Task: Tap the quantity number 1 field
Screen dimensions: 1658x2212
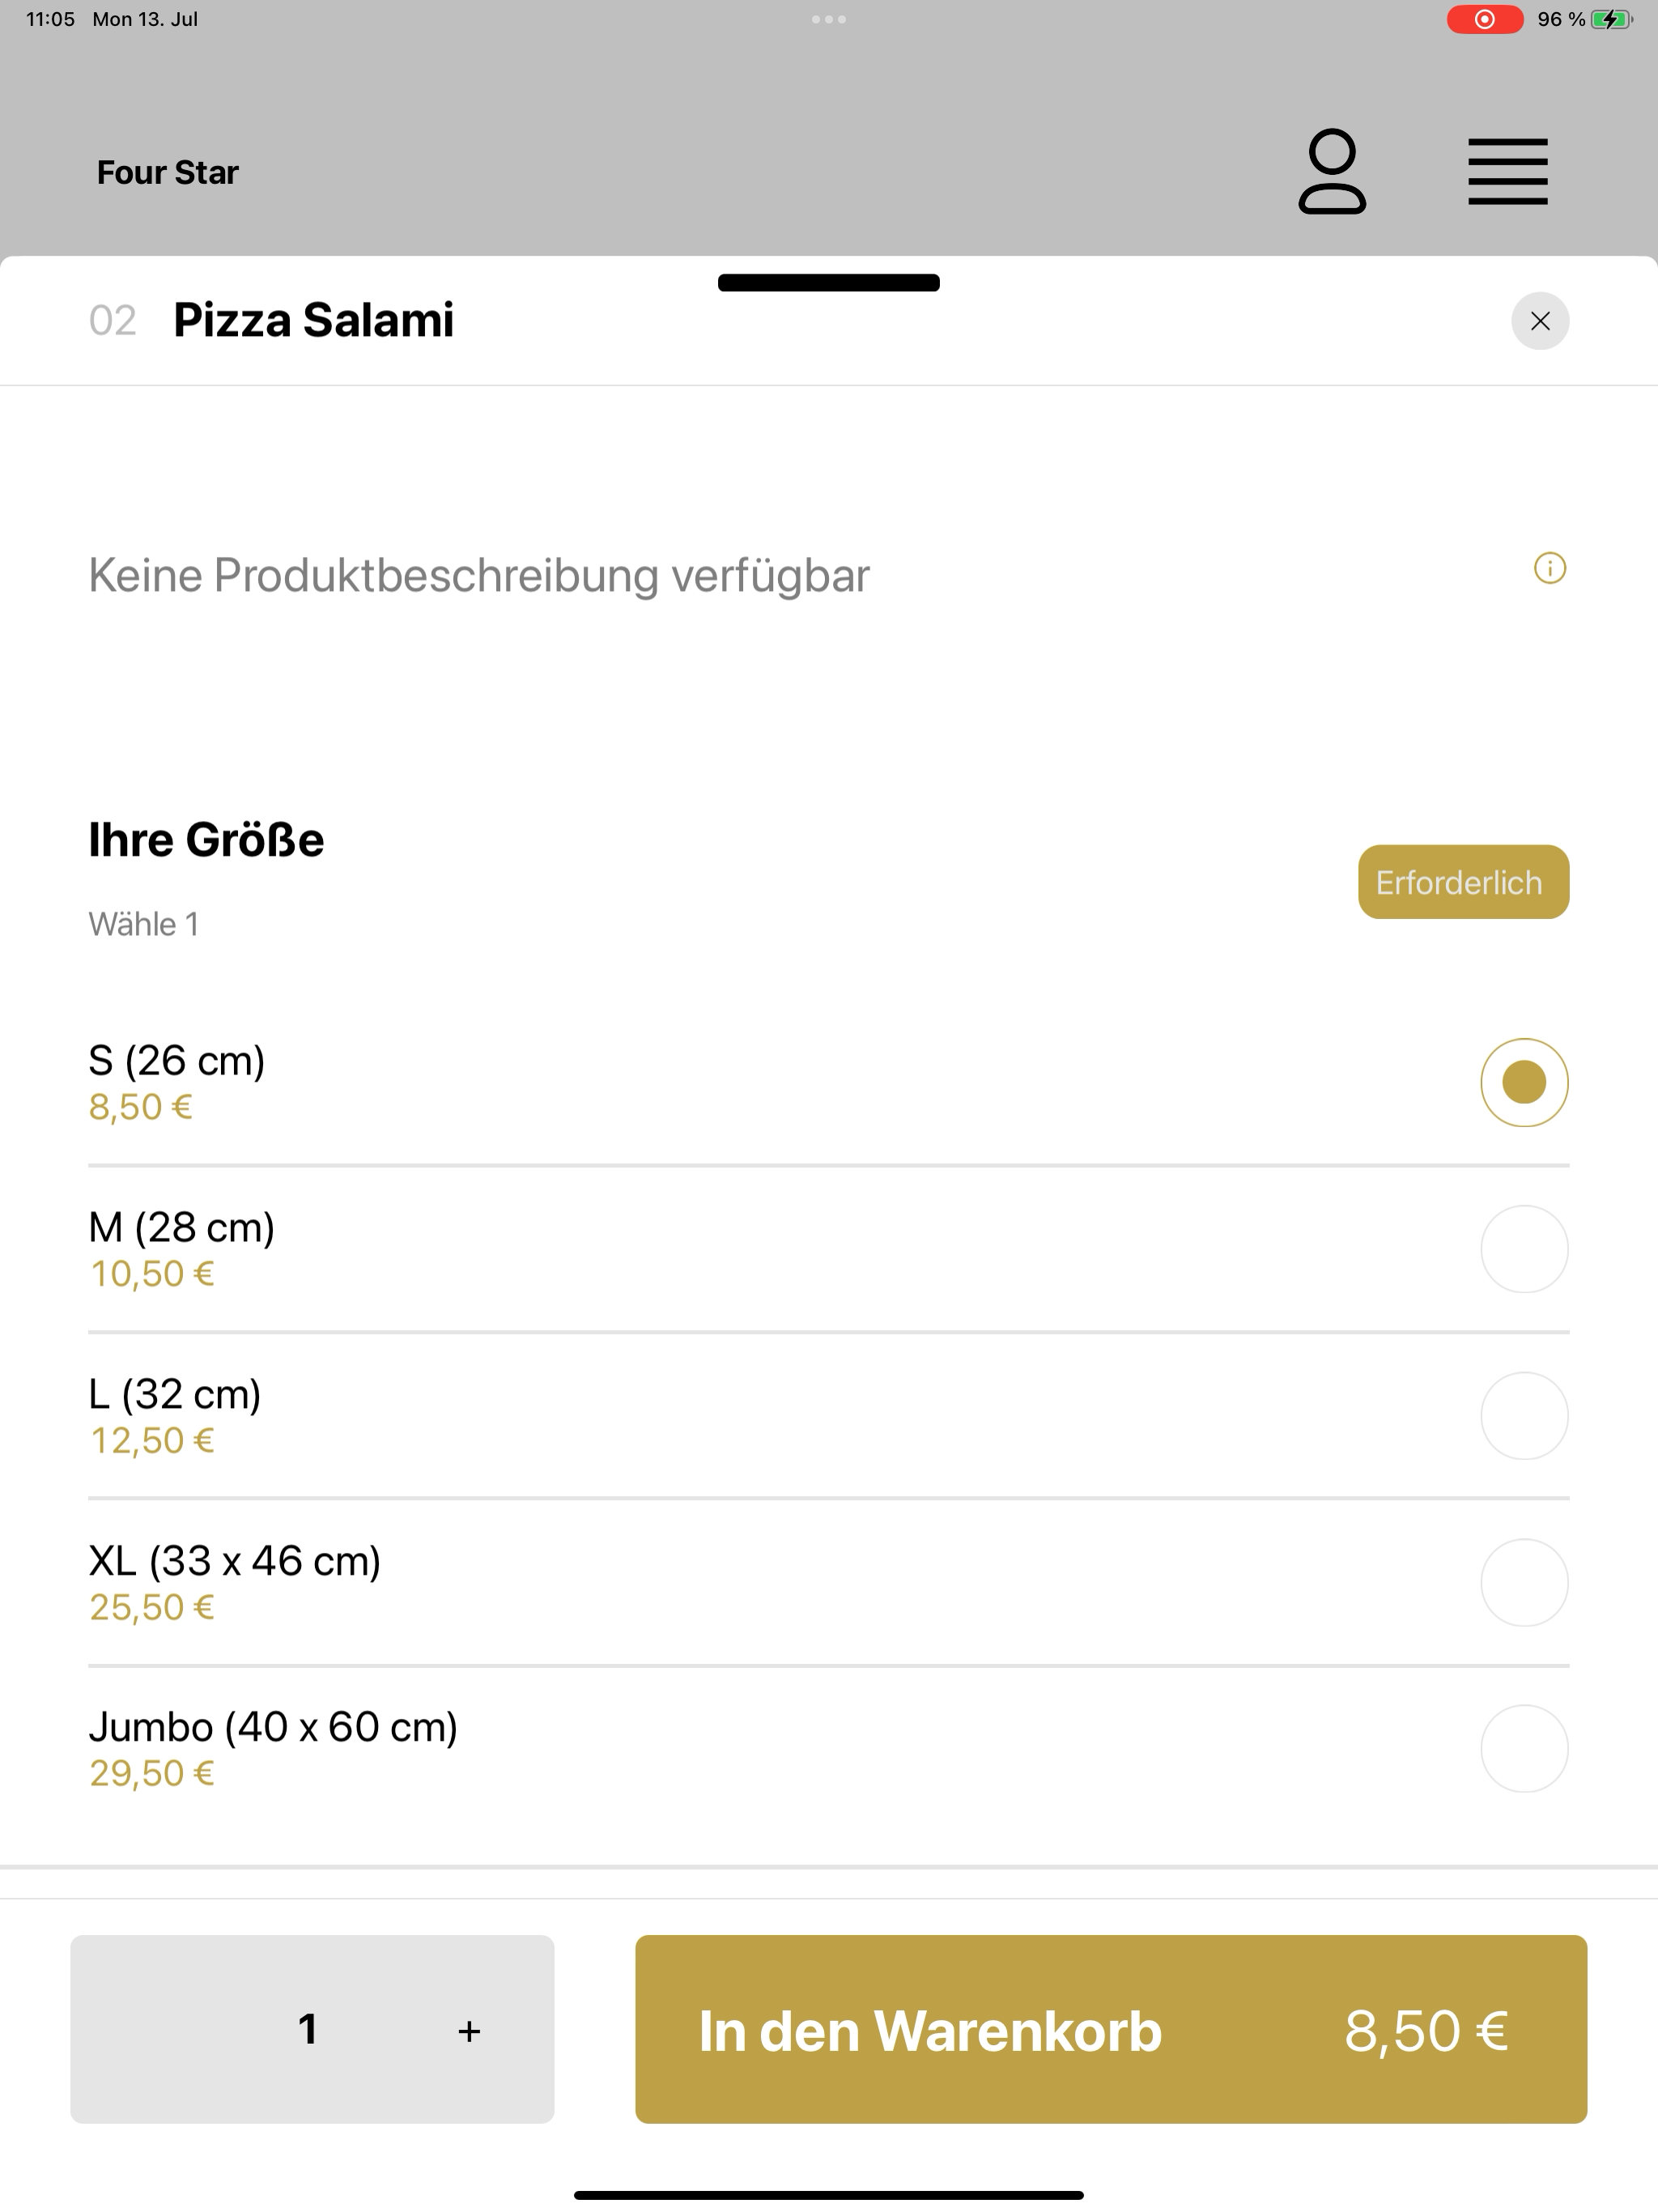Action: (x=308, y=2029)
